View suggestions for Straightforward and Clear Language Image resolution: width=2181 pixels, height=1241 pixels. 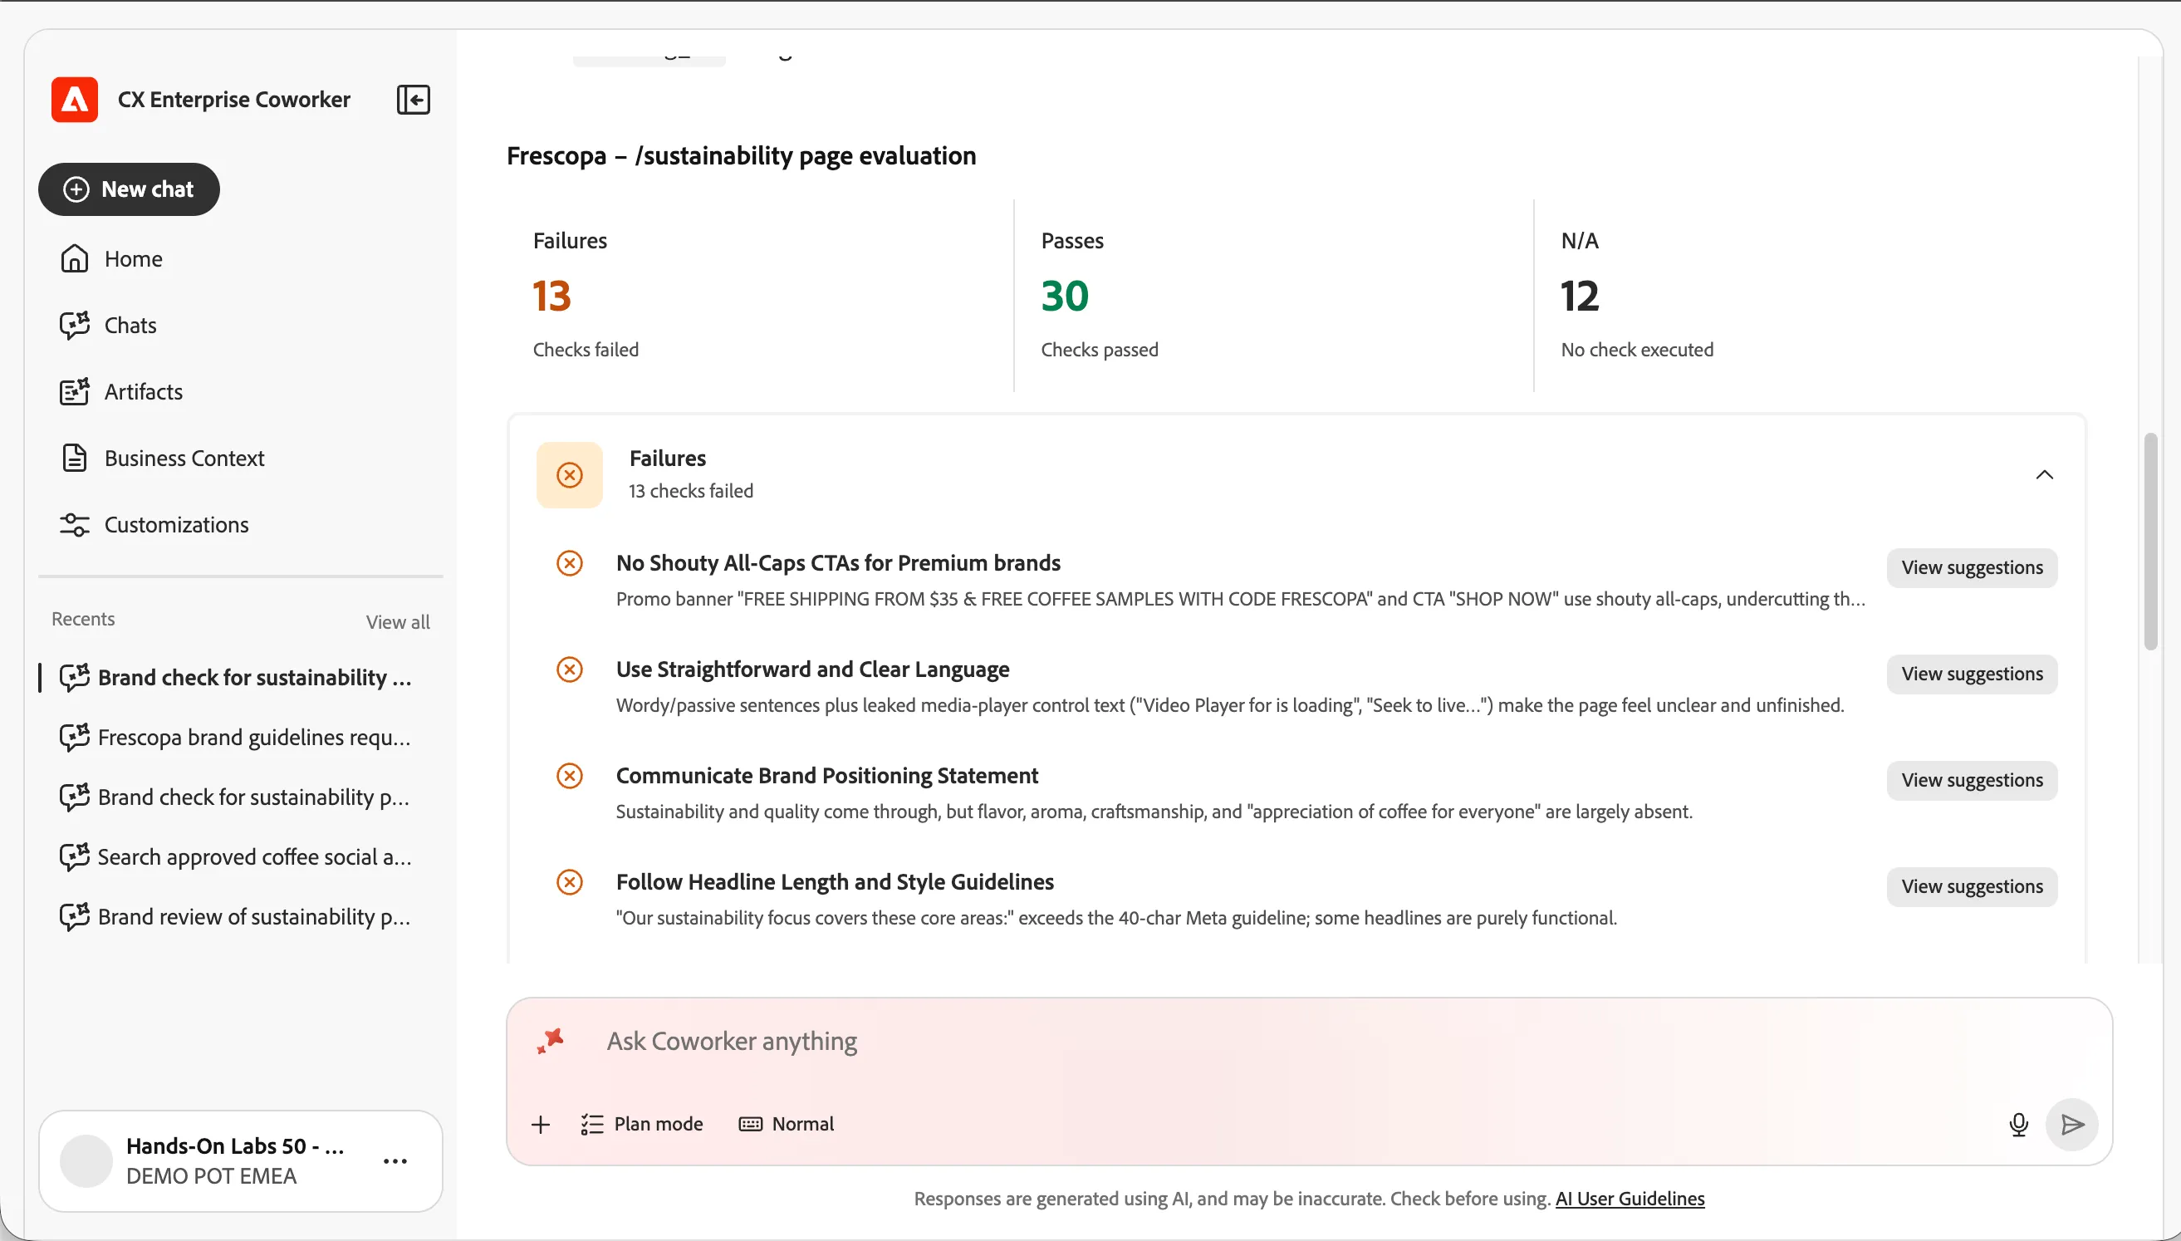coord(1972,674)
